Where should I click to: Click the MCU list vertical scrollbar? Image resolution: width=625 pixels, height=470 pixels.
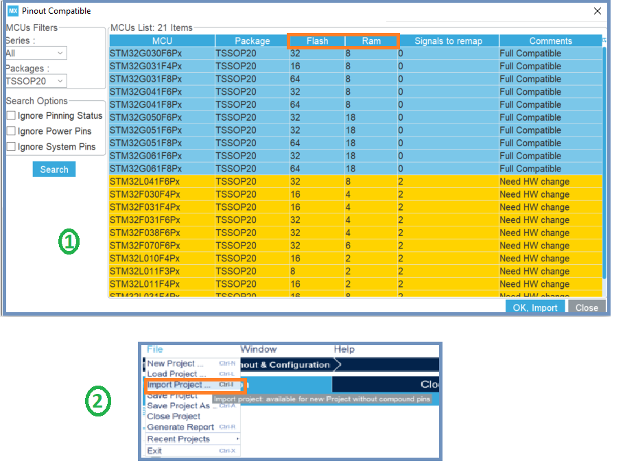point(604,163)
